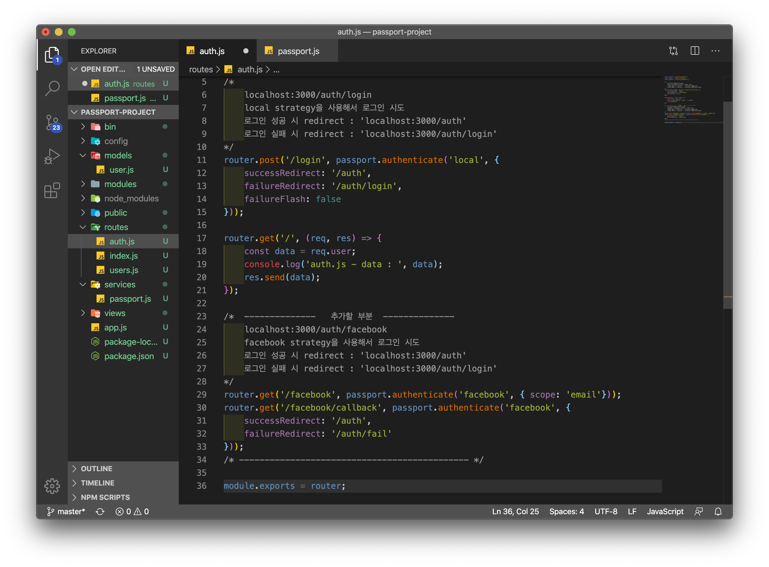The width and height of the screenshot is (769, 567).
Task: Open the Search view in activity bar
Action: click(52, 88)
